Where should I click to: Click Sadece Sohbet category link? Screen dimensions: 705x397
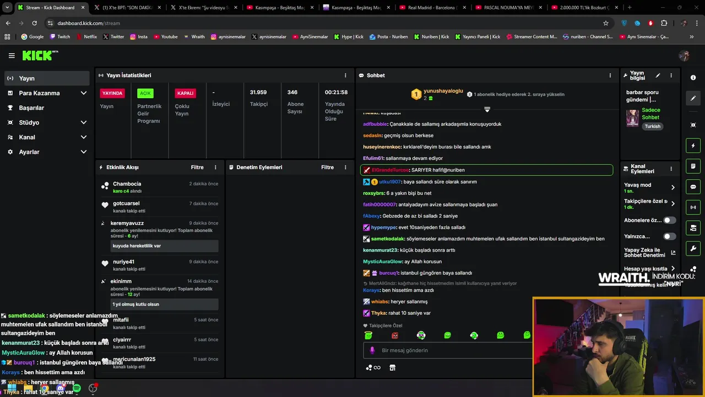click(650, 114)
